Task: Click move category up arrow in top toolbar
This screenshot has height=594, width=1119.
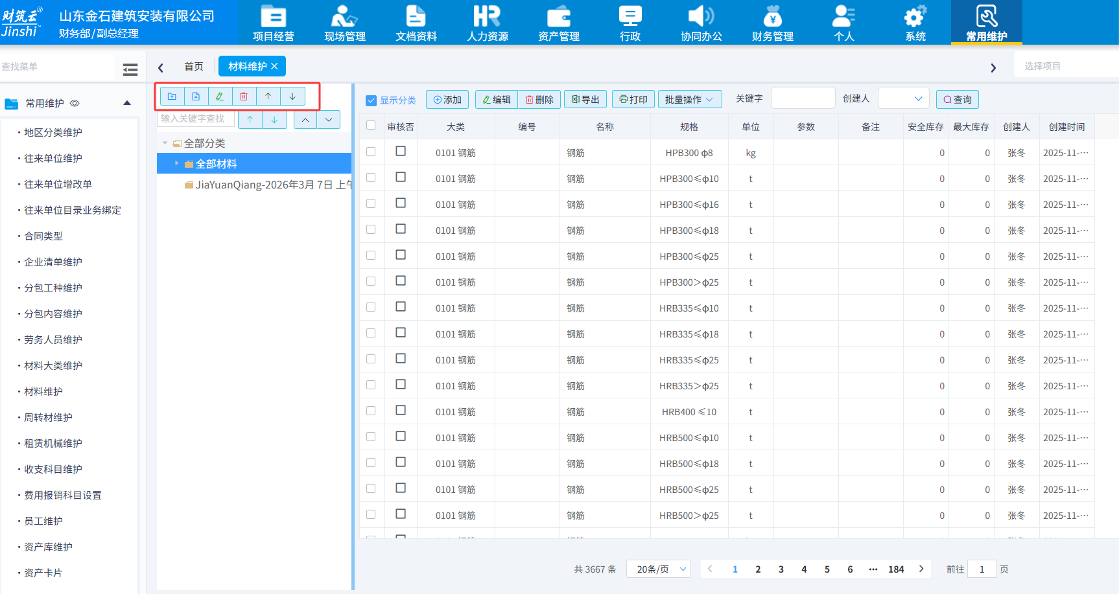Action: click(x=268, y=97)
